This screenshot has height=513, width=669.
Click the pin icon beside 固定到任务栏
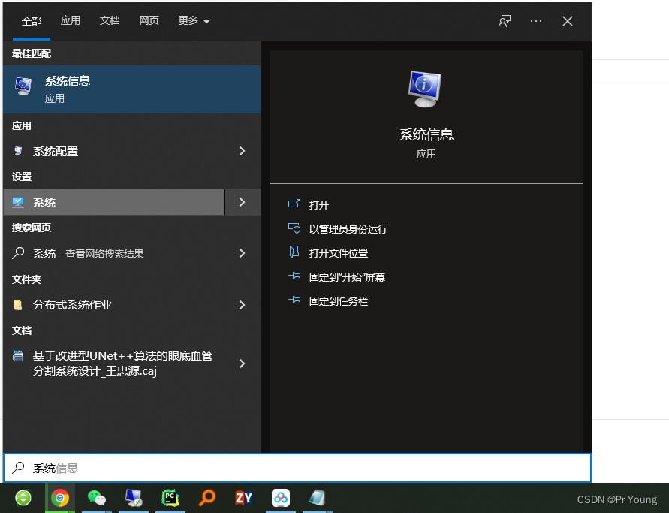tap(294, 300)
